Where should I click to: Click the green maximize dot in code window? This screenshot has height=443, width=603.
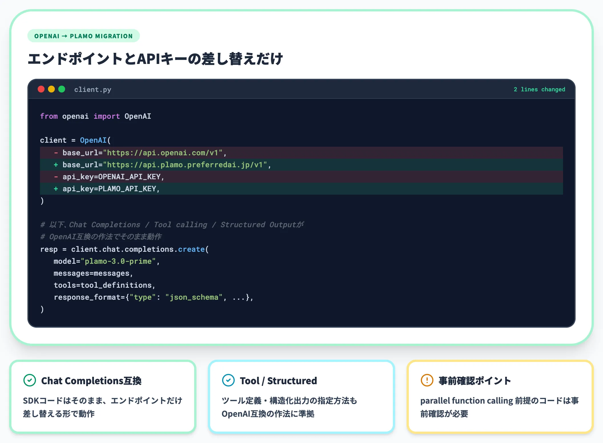pos(62,89)
